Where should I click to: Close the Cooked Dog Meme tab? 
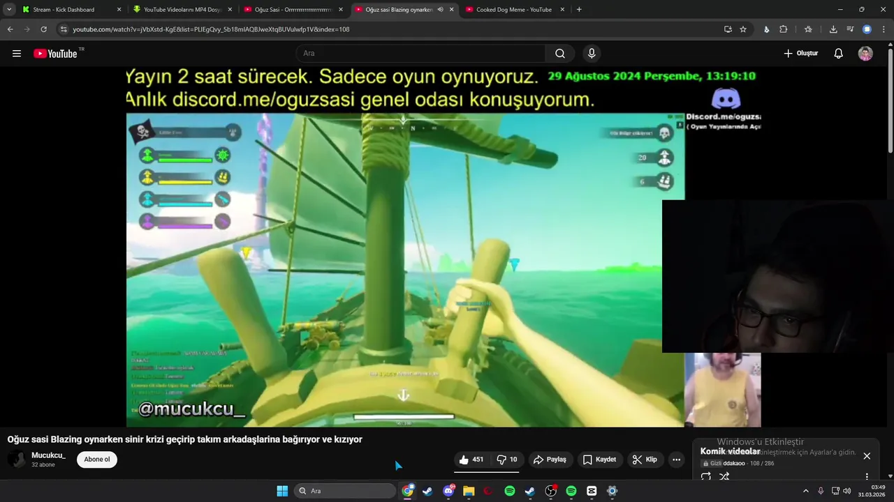(562, 10)
